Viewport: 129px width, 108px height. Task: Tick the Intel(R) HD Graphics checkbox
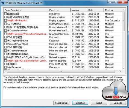pyautogui.click(x=5, y=20)
